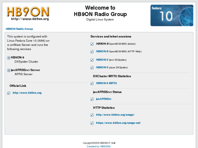Open the HB9ON-9 Java DXSpider link
Screen dimensions: 198x148
pos(102,67)
